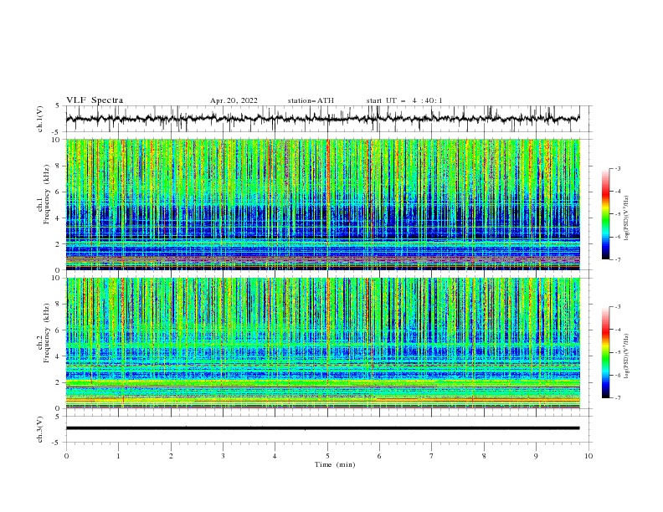Click the "-3" tick on ch.1 color bar
Screen dimensions: 663x512
[x=618, y=168]
